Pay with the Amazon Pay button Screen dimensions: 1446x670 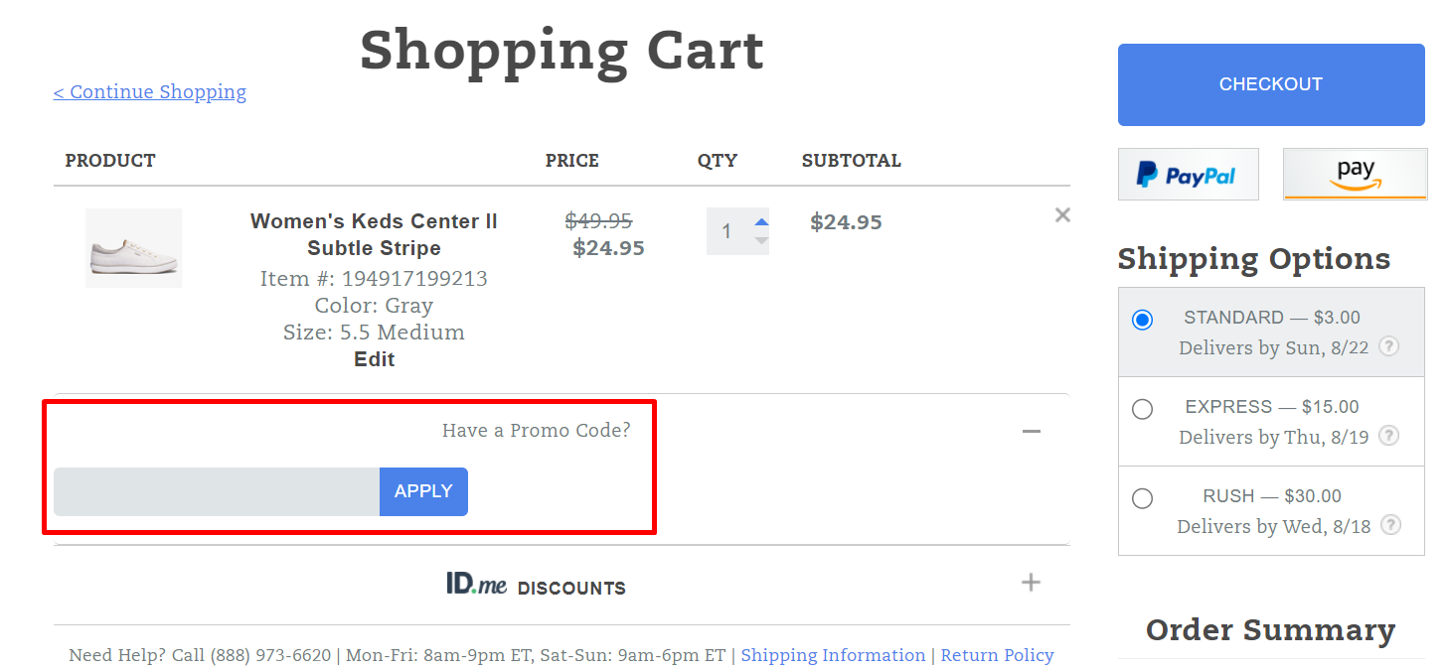point(1355,175)
